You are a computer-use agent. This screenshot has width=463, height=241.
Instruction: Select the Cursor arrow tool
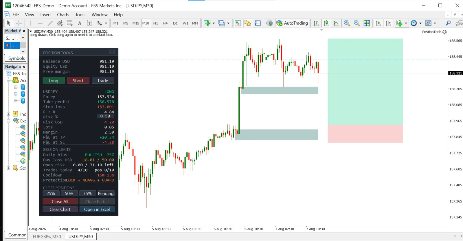8,23
